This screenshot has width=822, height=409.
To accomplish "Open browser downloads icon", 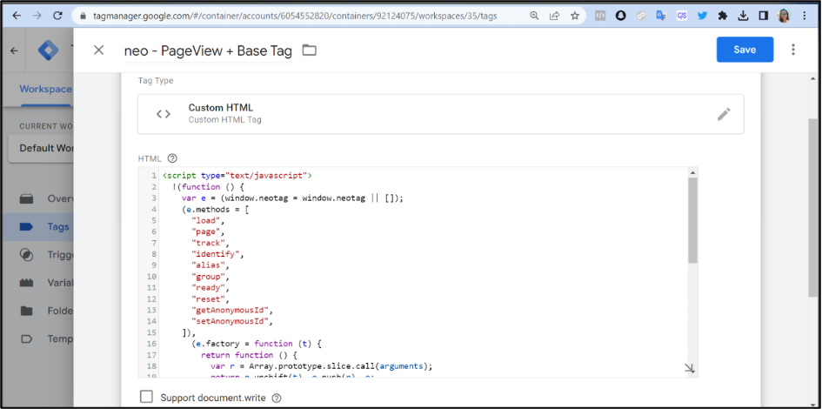I will 743,16.
